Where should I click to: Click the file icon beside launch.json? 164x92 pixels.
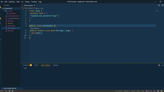click(x=7, y=14)
